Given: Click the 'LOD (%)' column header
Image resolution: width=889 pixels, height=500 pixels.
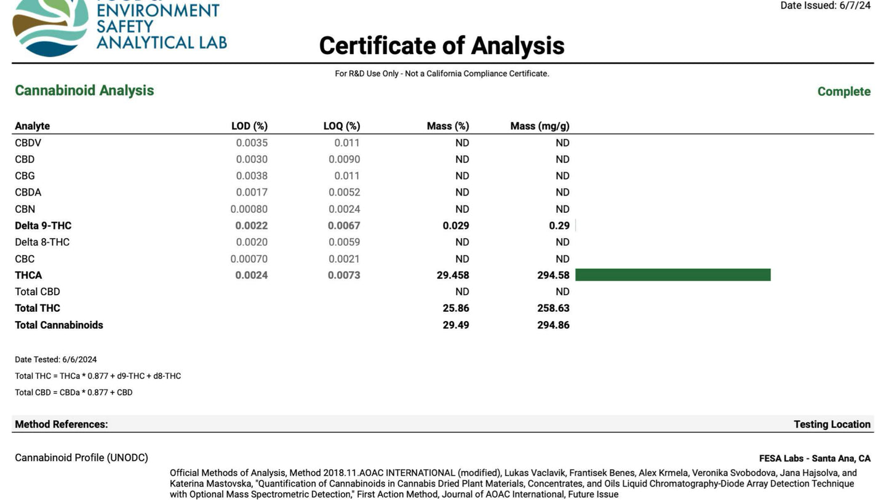Looking at the screenshot, I should click(249, 126).
